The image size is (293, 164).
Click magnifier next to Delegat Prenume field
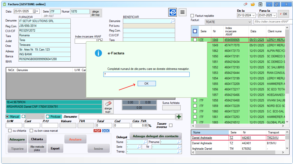coord(179,142)
